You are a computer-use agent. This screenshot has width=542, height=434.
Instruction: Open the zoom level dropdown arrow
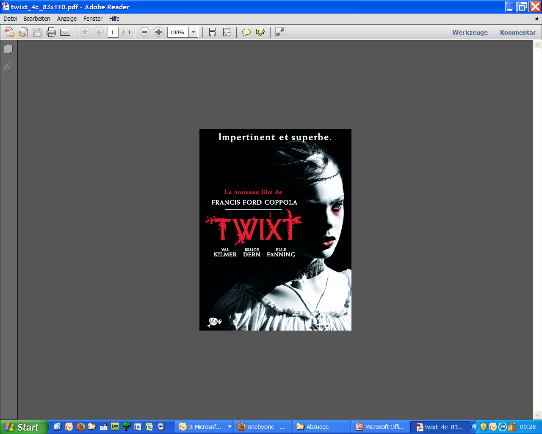coord(194,32)
